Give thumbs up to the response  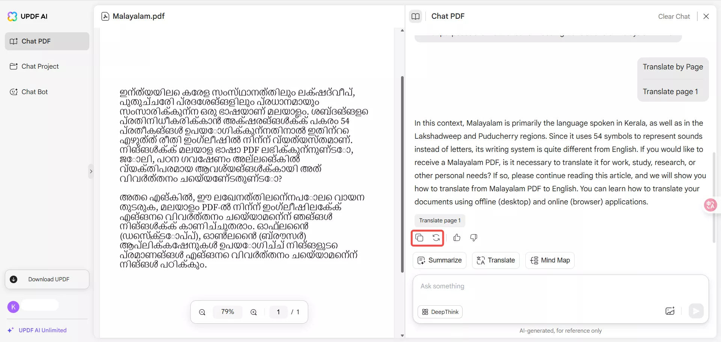pyautogui.click(x=457, y=238)
